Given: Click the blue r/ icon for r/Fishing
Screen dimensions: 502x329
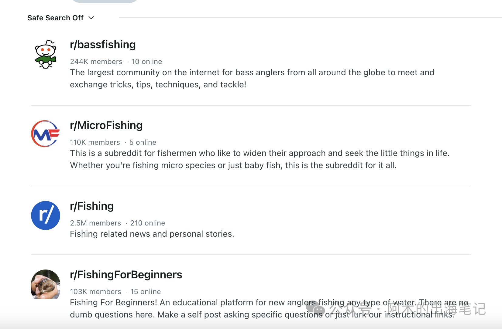Looking at the screenshot, I should (46, 215).
